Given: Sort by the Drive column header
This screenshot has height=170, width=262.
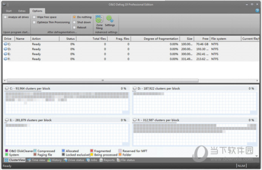Looking at the screenshot, I should 9,38.
